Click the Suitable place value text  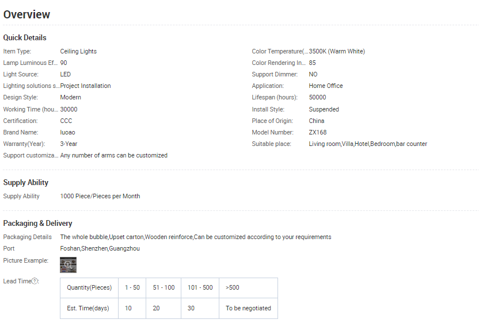pyautogui.click(x=368, y=144)
